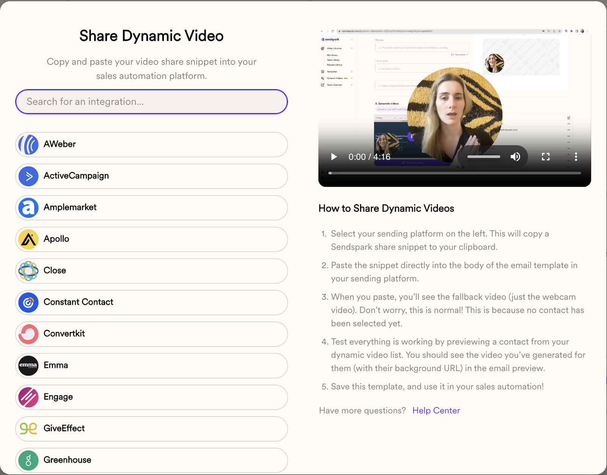
Task: Mute the video with the speaker icon
Action: 515,157
